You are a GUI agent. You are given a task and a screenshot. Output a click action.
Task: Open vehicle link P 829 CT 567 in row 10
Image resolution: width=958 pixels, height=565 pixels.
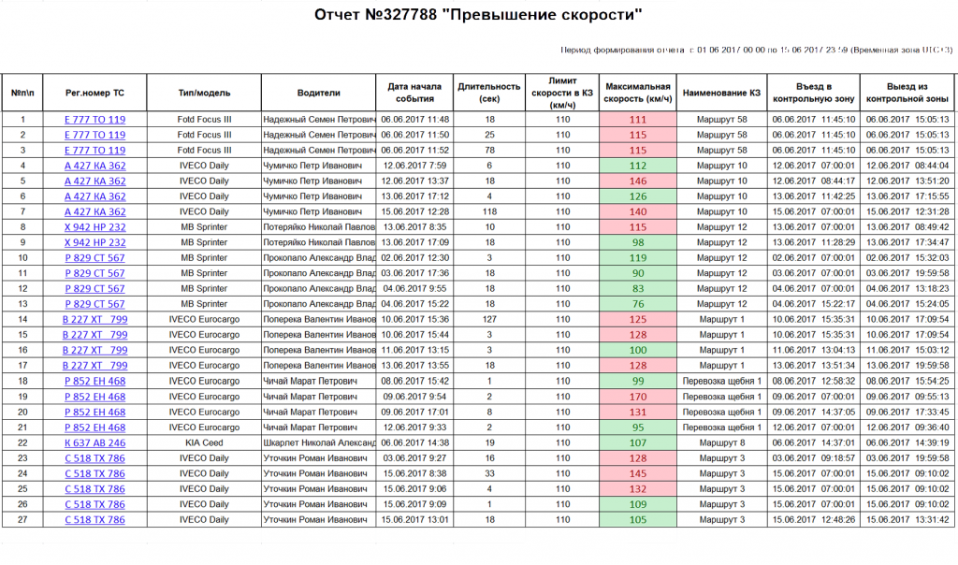[94, 258]
